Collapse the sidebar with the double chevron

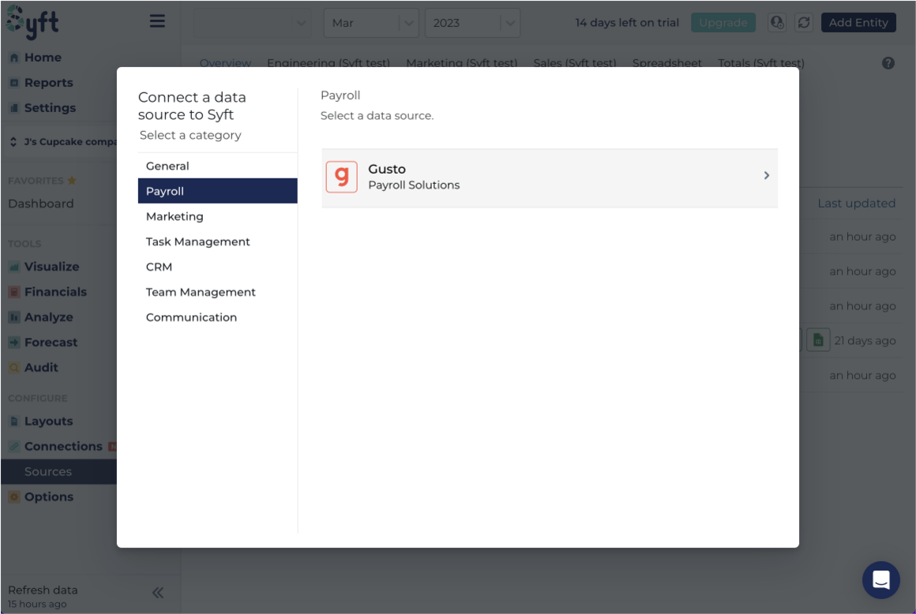point(158,593)
